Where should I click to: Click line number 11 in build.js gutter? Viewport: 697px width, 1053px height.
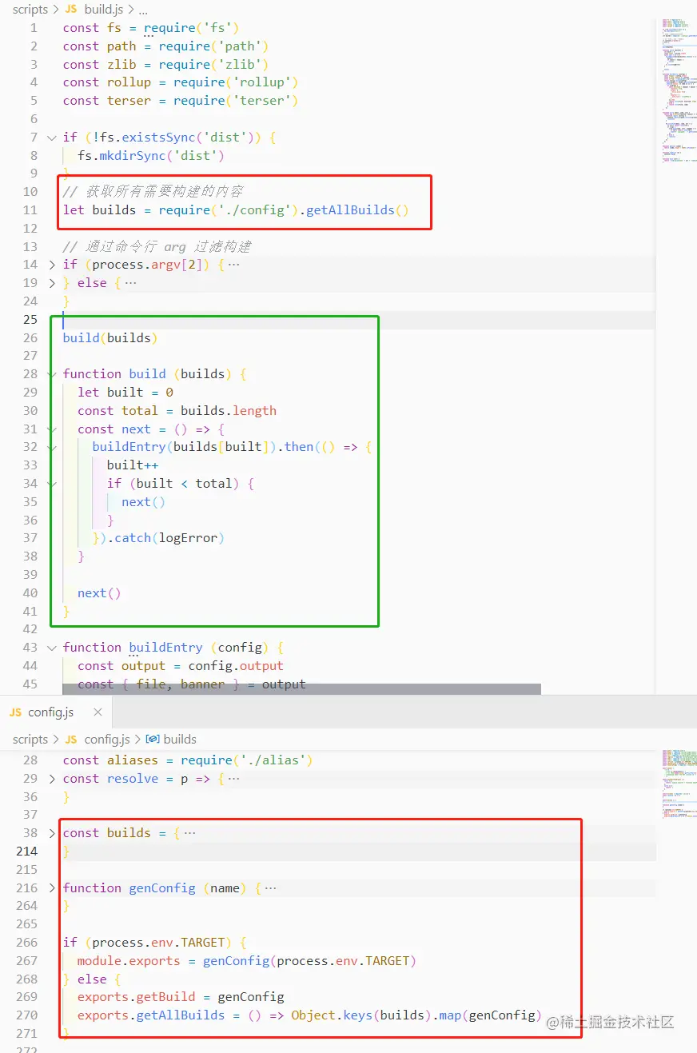pyautogui.click(x=30, y=210)
